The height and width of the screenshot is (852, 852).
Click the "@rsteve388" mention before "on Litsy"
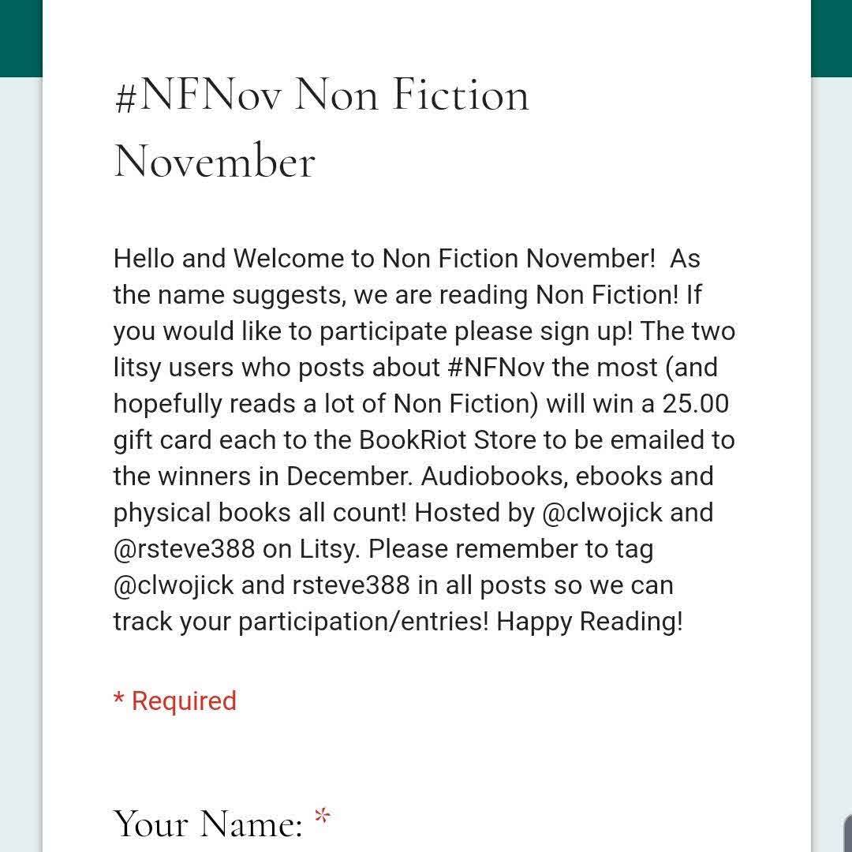point(184,549)
